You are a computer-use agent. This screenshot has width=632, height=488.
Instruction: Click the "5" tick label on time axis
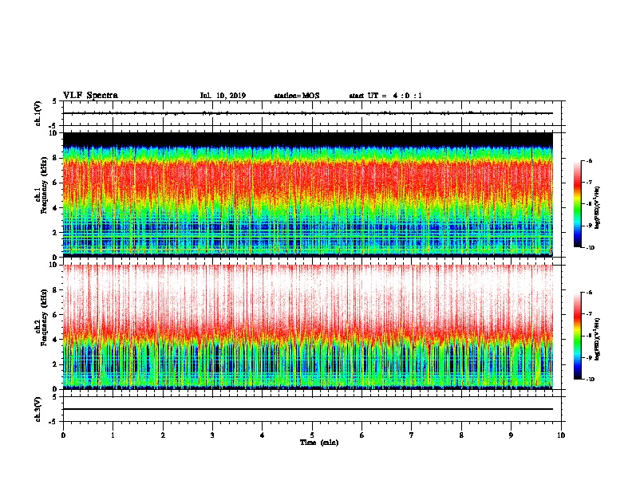(x=312, y=435)
